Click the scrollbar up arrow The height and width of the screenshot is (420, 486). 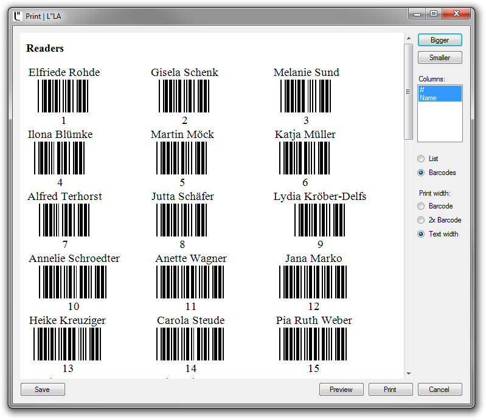pos(409,38)
